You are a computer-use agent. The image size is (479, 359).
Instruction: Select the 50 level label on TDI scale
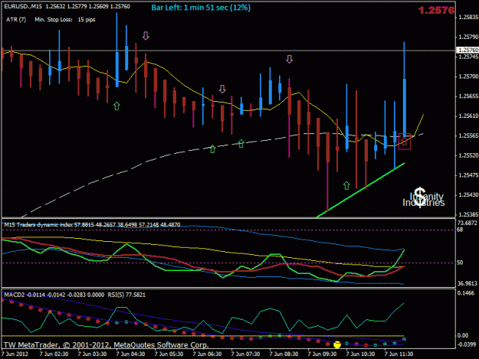pyautogui.click(x=460, y=263)
